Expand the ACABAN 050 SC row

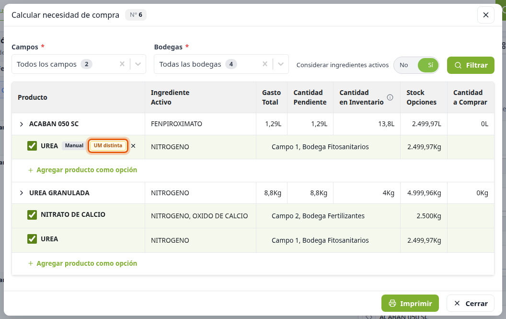[21, 124]
